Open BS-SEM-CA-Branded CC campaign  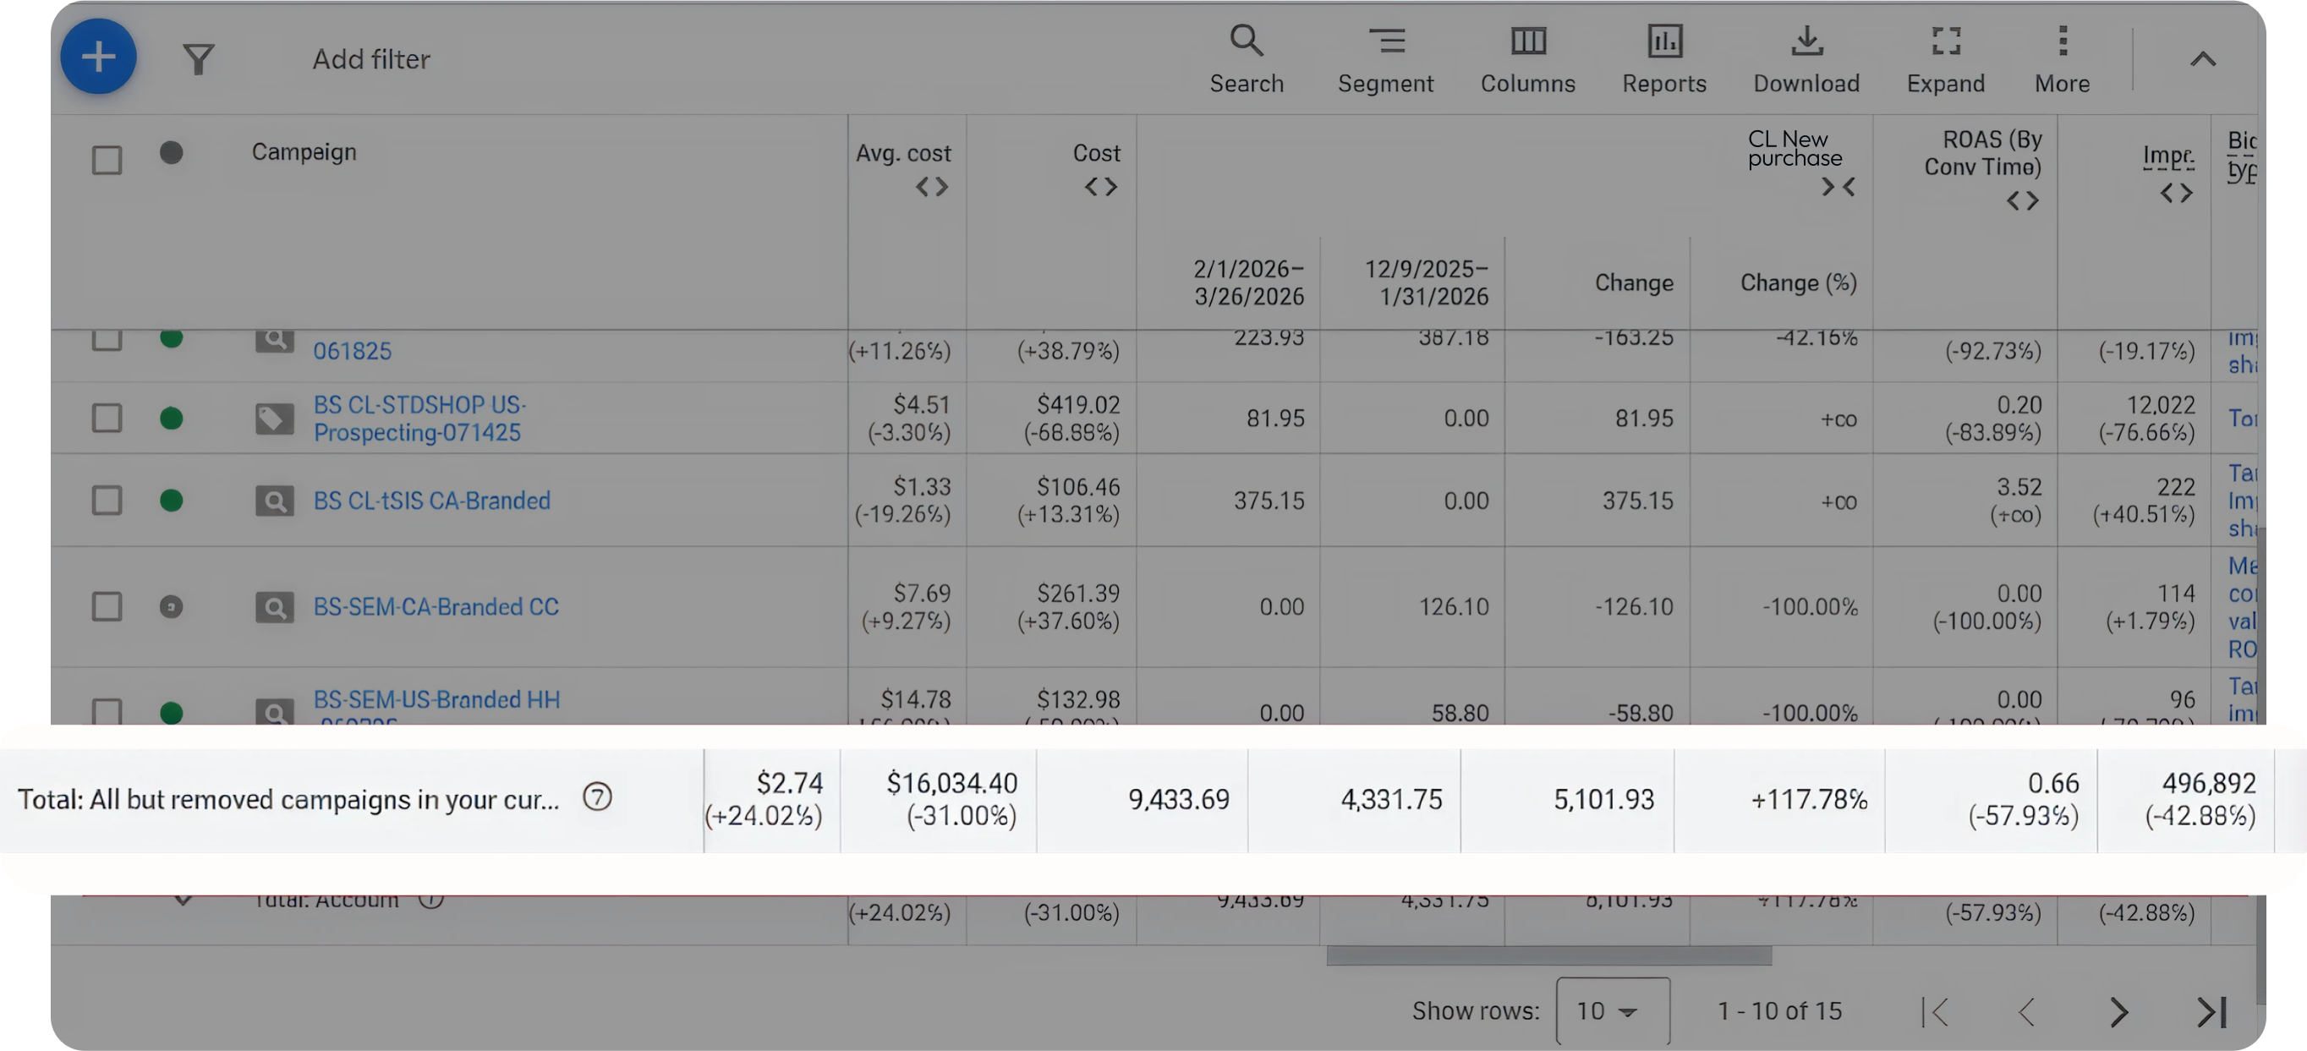point(436,607)
